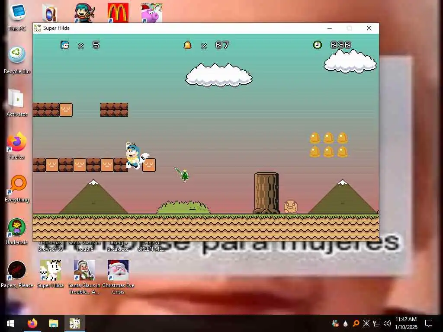
Task: Click the brown blob enemy near the stump
Action: [290, 207]
